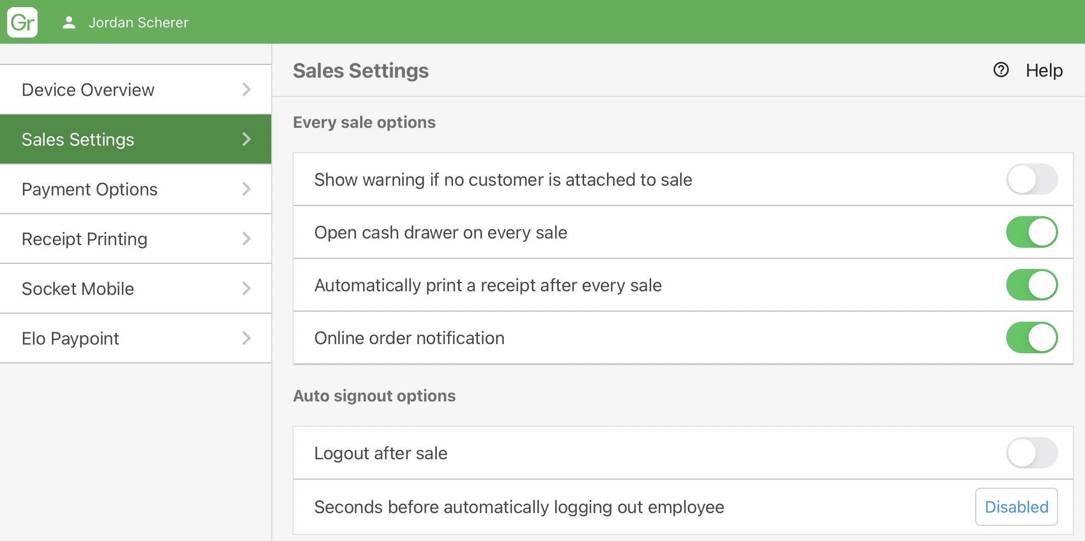Click the user profile icon
1085x541 pixels.
click(69, 22)
